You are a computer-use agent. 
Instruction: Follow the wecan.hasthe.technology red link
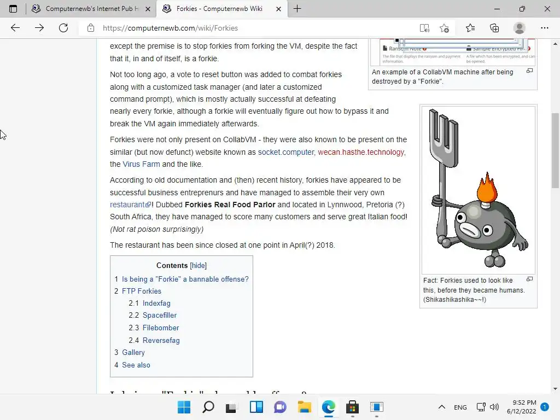[361, 152]
